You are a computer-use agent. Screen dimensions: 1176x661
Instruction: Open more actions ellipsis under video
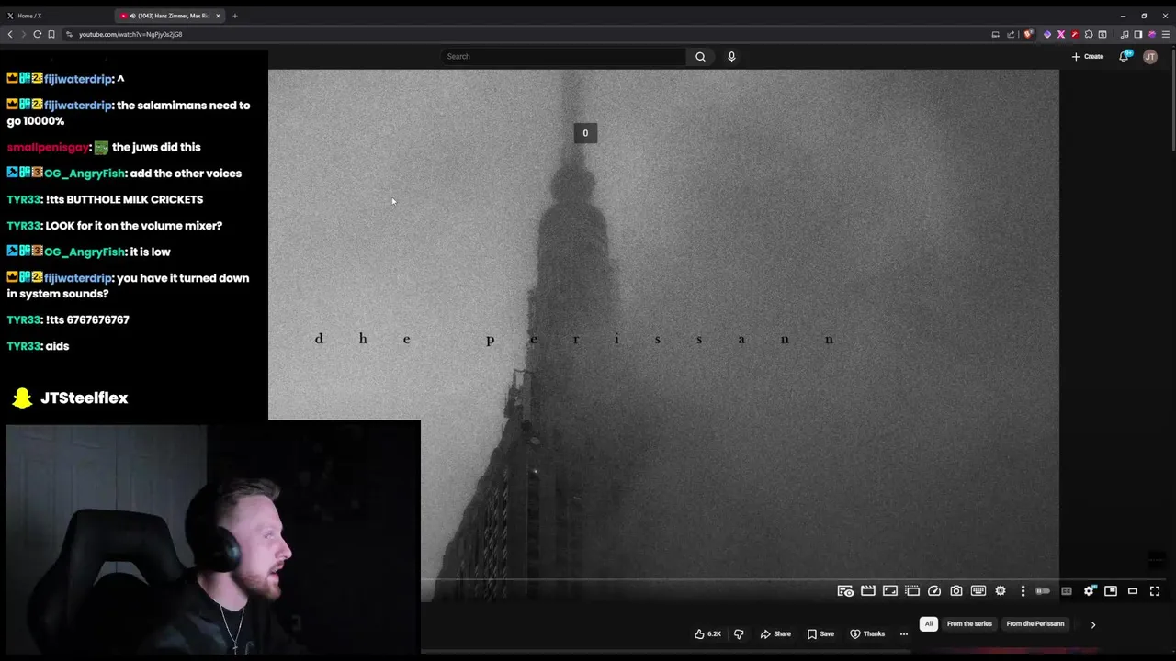tap(904, 633)
